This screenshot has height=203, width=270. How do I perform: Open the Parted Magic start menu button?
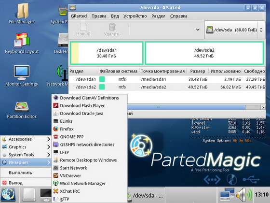point(8,195)
